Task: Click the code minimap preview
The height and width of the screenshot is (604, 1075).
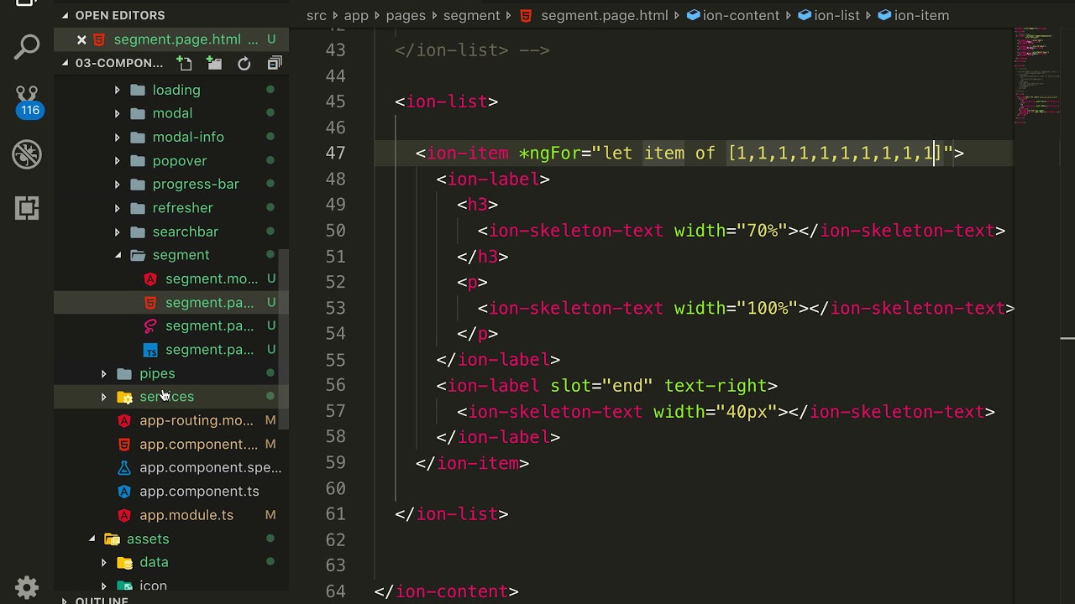Action: coord(1038,75)
